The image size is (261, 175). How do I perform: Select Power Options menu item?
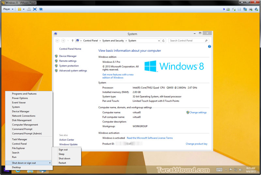[x=20, y=98]
